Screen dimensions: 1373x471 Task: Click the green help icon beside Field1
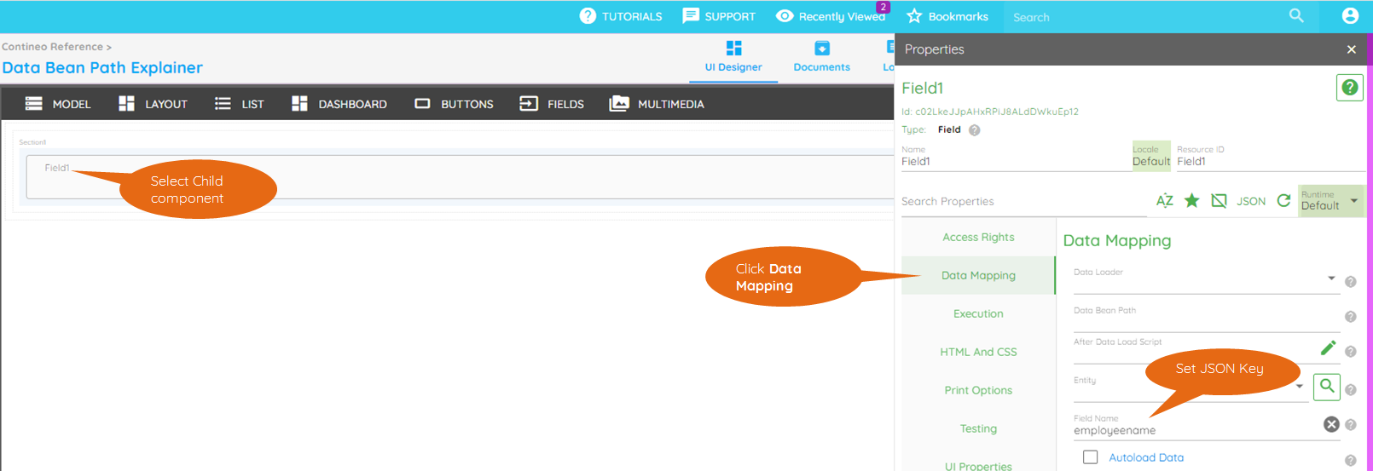[1349, 88]
